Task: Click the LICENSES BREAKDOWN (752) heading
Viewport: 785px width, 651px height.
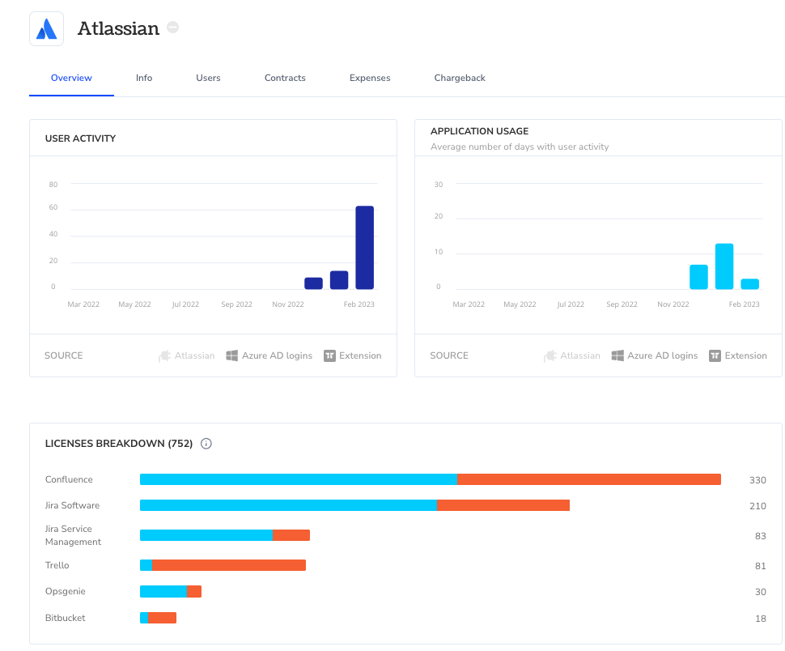Action: click(119, 444)
